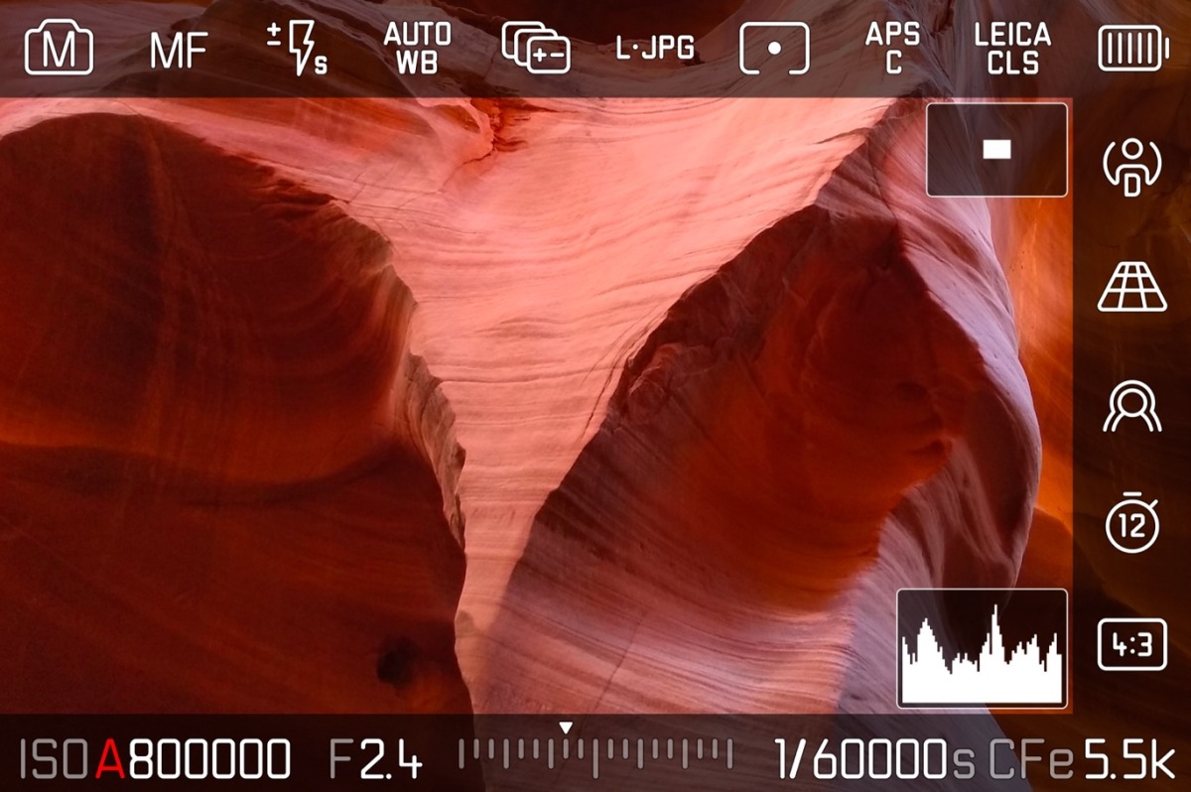Image resolution: width=1191 pixels, height=792 pixels.
Task: Tap the Leica CLS camera label
Action: (x=1012, y=49)
